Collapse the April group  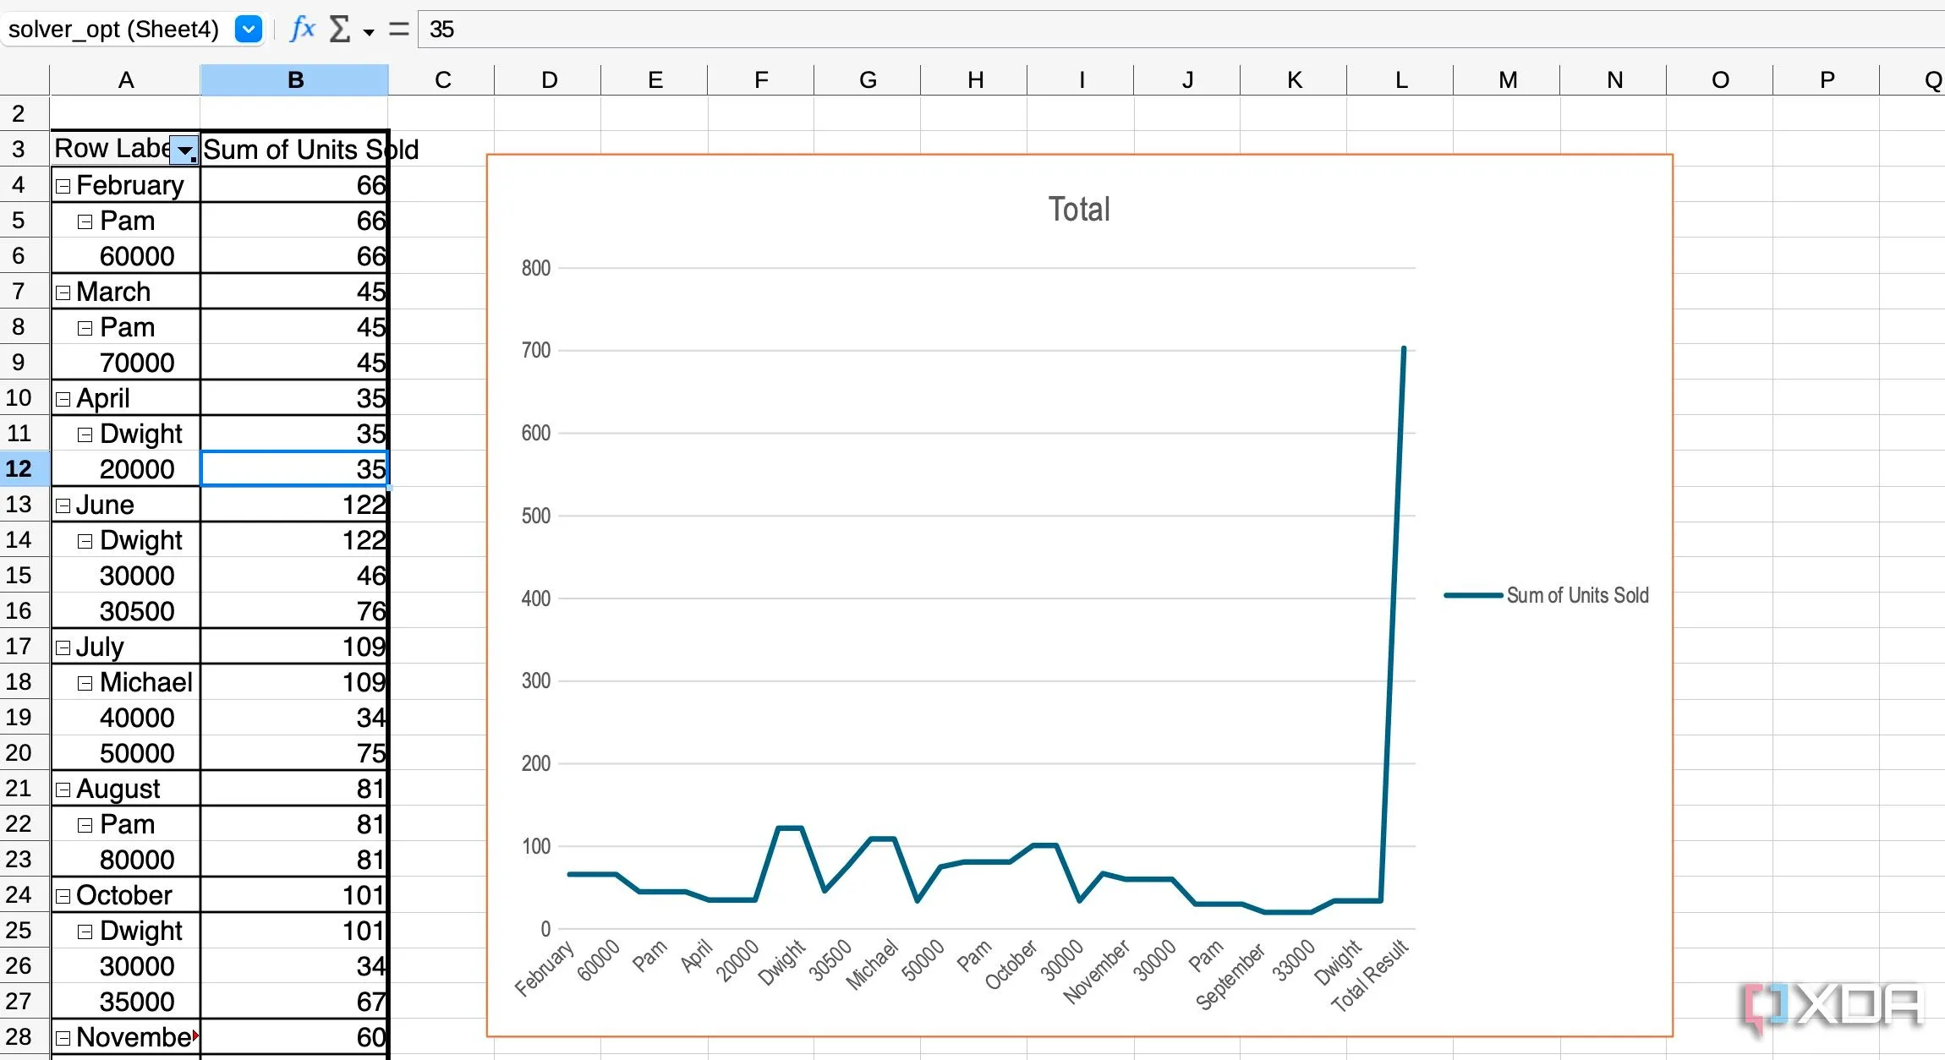[x=63, y=399]
